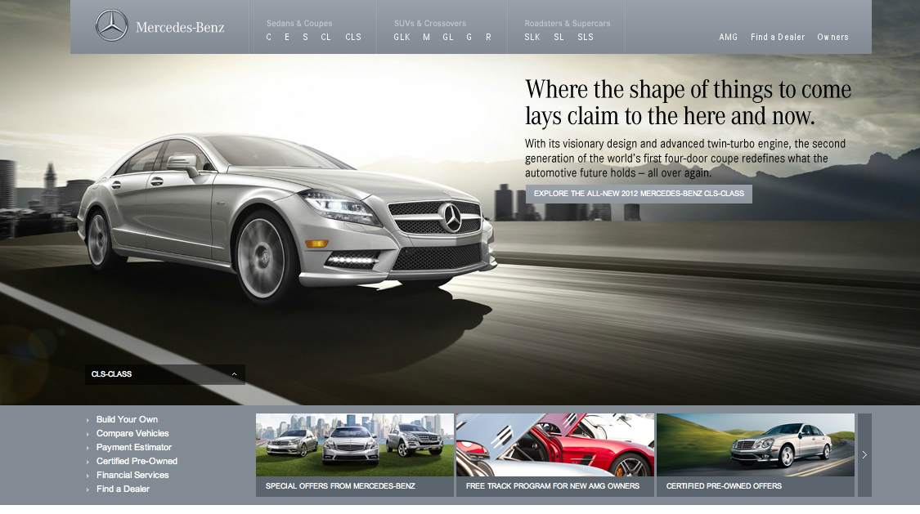Open Find a Dealer in top navigation
The width and height of the screenshot is (920, 514).
(x=777, y=38)
